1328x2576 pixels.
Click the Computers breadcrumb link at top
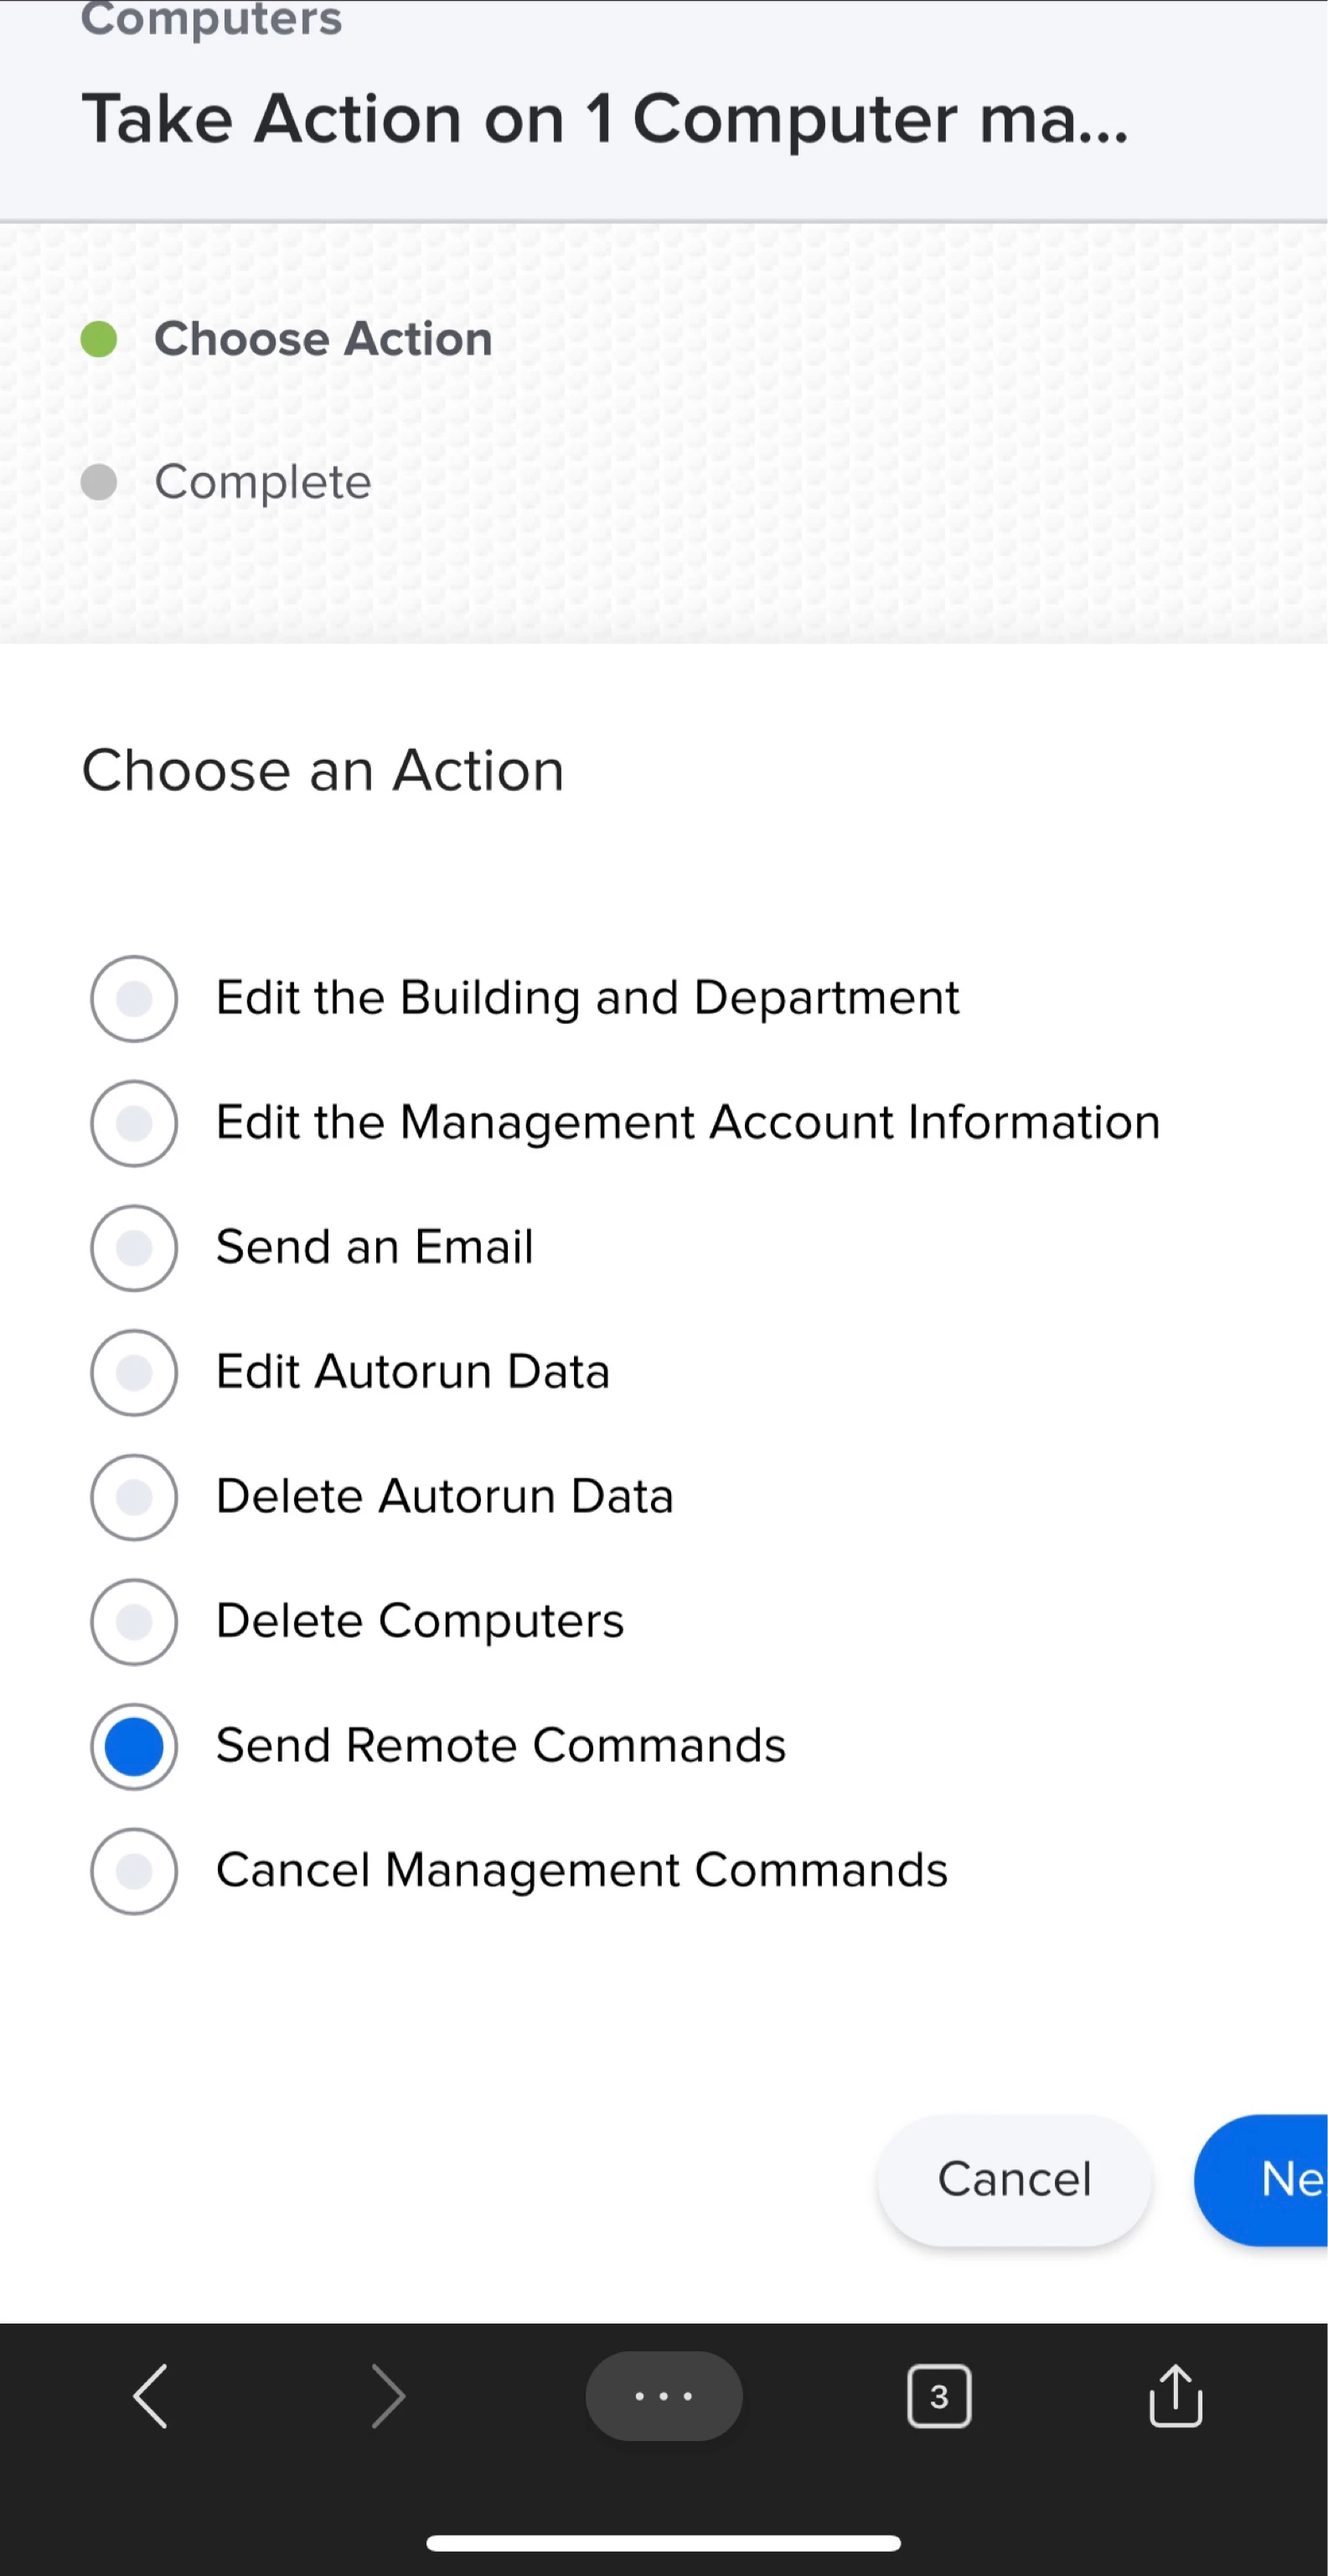211,18
